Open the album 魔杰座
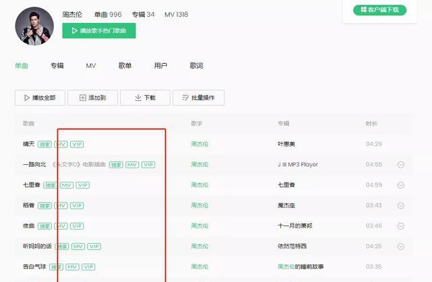This screenshot has height=282, width=432. tap(286, 205)
